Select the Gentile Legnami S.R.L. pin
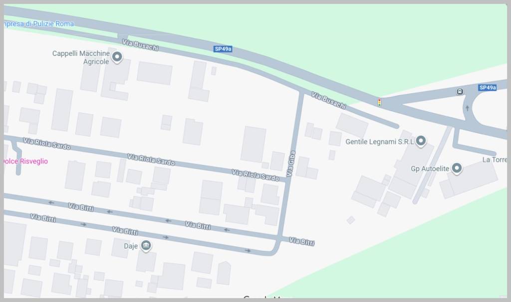 (421, 141)
